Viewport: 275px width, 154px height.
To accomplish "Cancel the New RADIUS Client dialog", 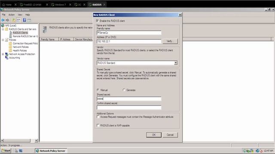I will tap(170, 135).
